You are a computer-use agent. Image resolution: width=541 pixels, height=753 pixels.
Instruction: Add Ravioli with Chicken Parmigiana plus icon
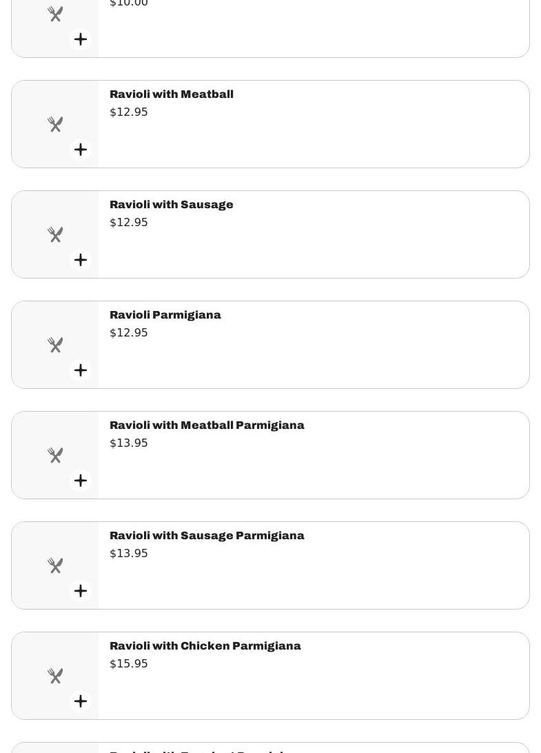click(x=81, y=701)
